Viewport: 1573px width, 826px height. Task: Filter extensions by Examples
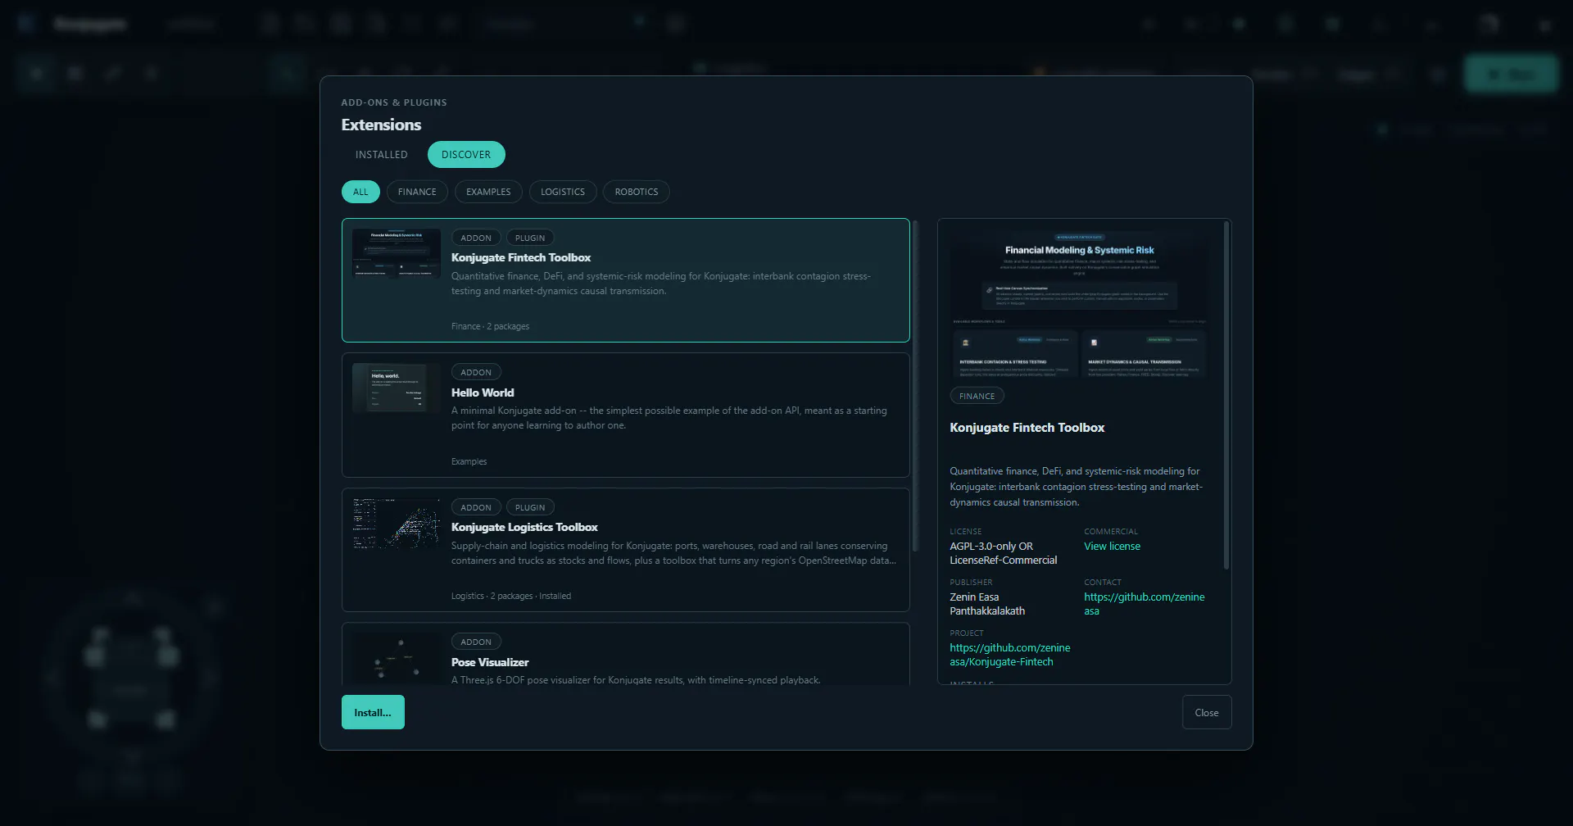[488, 192]
